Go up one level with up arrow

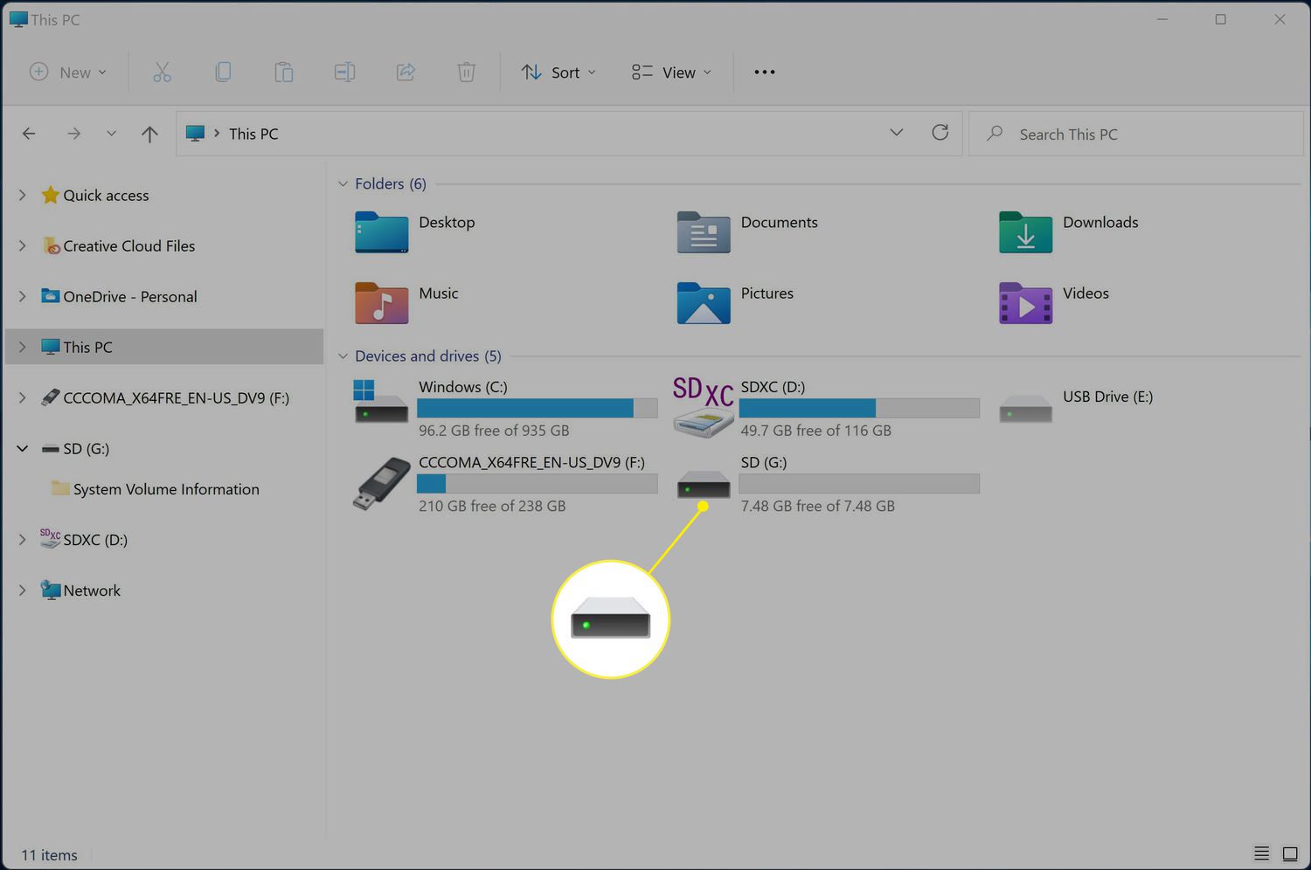pos(149,134)
